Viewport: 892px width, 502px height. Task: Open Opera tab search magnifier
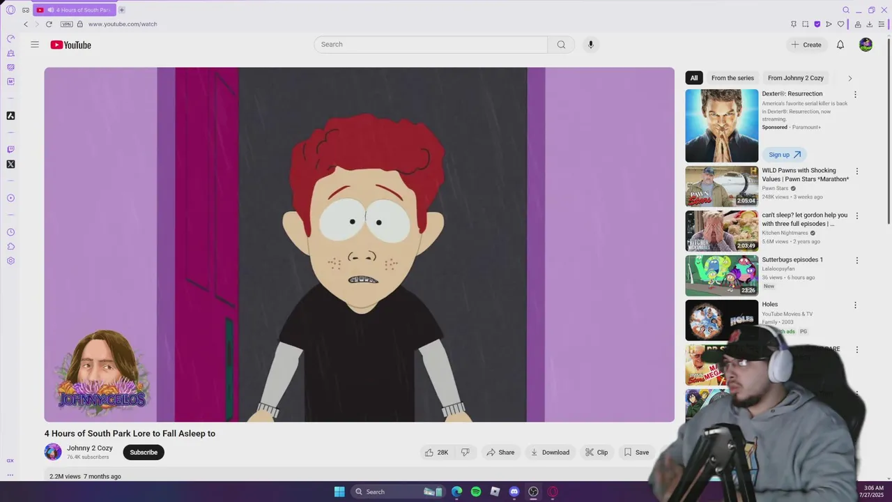pos(846,10)
